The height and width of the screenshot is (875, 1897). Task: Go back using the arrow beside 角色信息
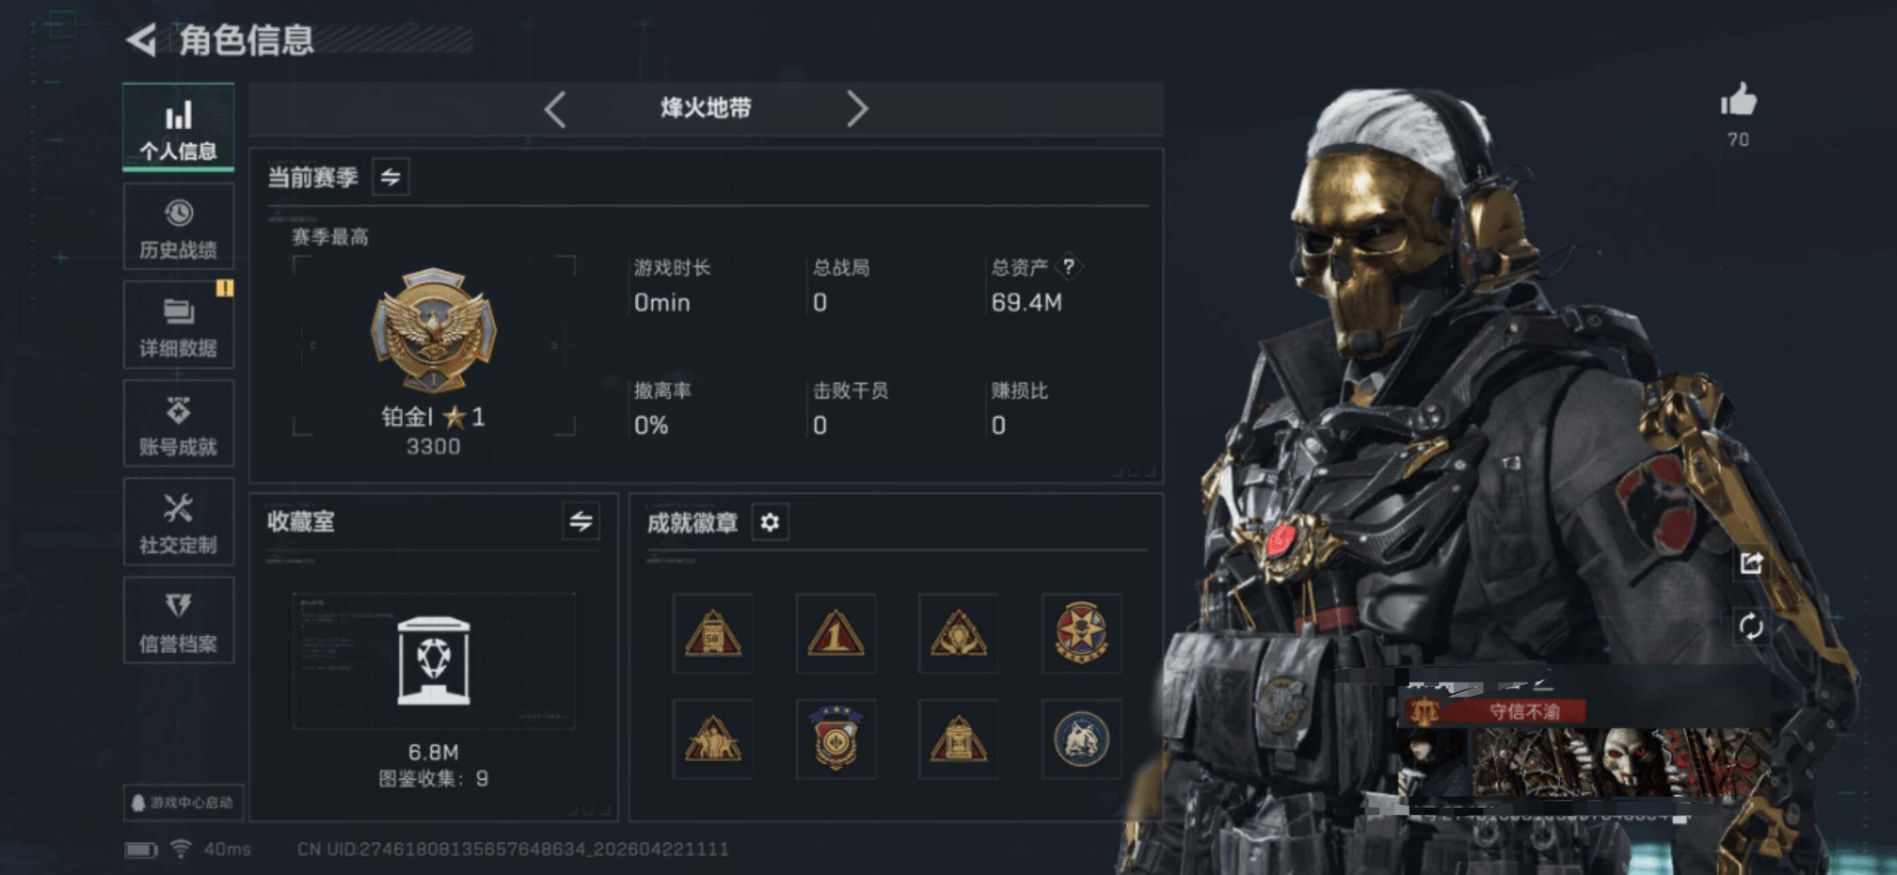tap(141, 40)
